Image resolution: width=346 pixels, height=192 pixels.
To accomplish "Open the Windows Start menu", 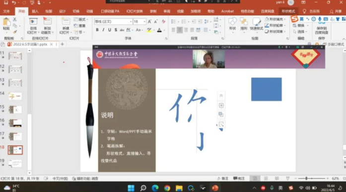I will pos(131,188).
